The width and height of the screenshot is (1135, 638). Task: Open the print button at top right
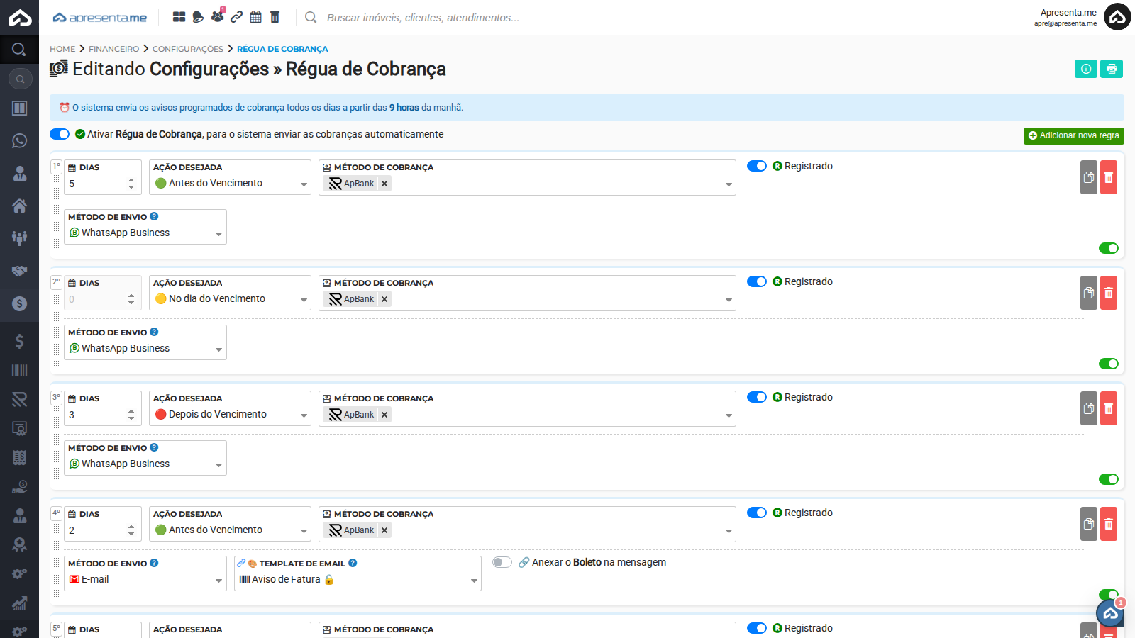pos(1111,69)
